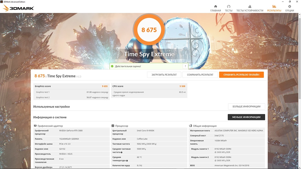
Task: Click the American Megatrends BIOS value
Action: (232, 165)
